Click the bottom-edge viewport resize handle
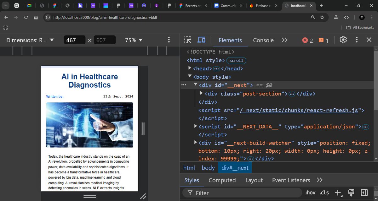378x201 pixels. pos(90,196)
